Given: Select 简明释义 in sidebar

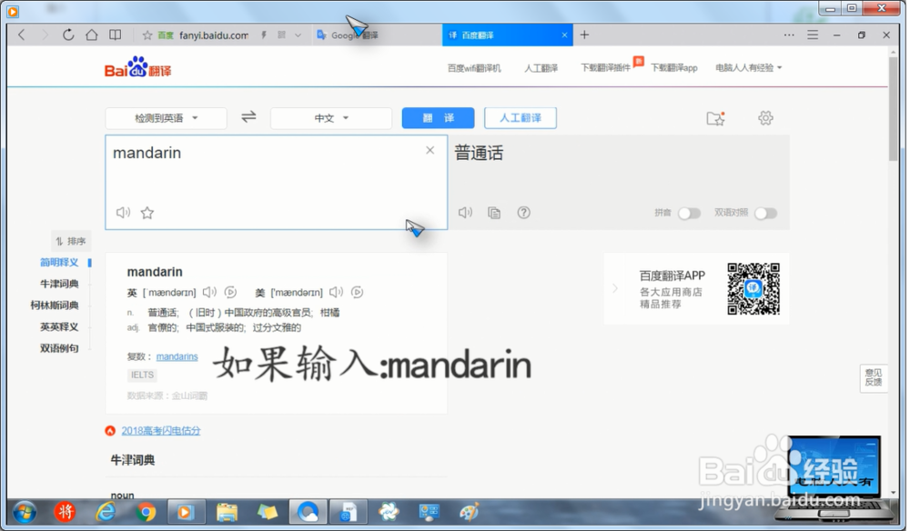Looking at the screenshot, I should coord(59,262).
